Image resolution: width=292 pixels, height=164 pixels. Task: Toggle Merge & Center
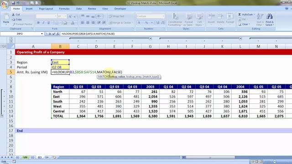pos(120,23)
